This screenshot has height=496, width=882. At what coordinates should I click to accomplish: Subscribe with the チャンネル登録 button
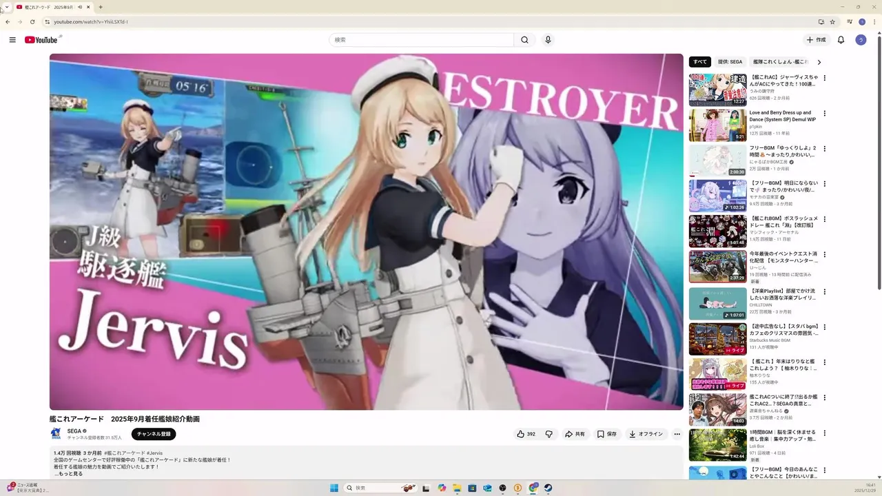[154, 434]
